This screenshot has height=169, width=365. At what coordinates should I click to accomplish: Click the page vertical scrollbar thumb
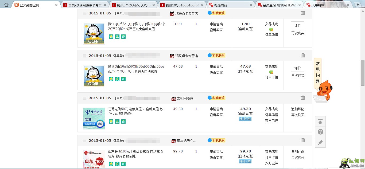[x=363, y=73]
